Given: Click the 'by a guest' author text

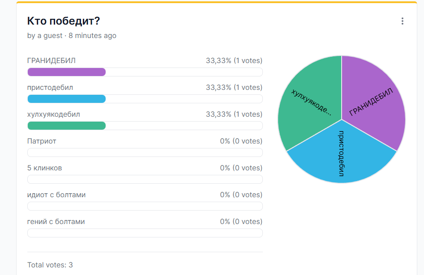Looking at the screenshot, I should pos(45,36).
